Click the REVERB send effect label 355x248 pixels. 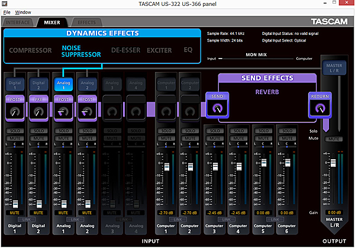tap(267, 92)
